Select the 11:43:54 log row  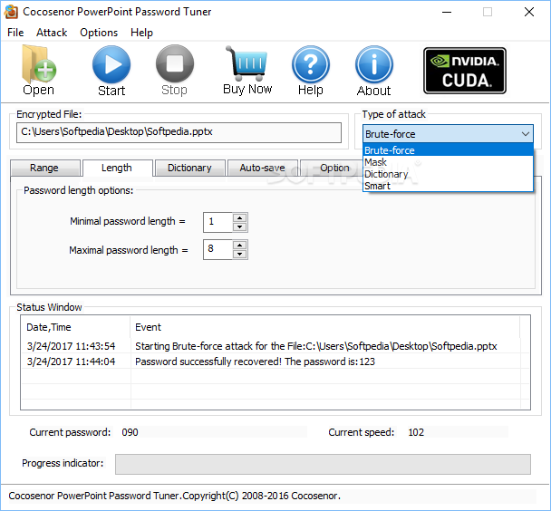[x=275, y=346]
